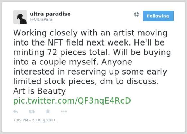The image size is (187, 134).
Task: Visit the @UltraPara handle link
Action: [x=41, y=19]
